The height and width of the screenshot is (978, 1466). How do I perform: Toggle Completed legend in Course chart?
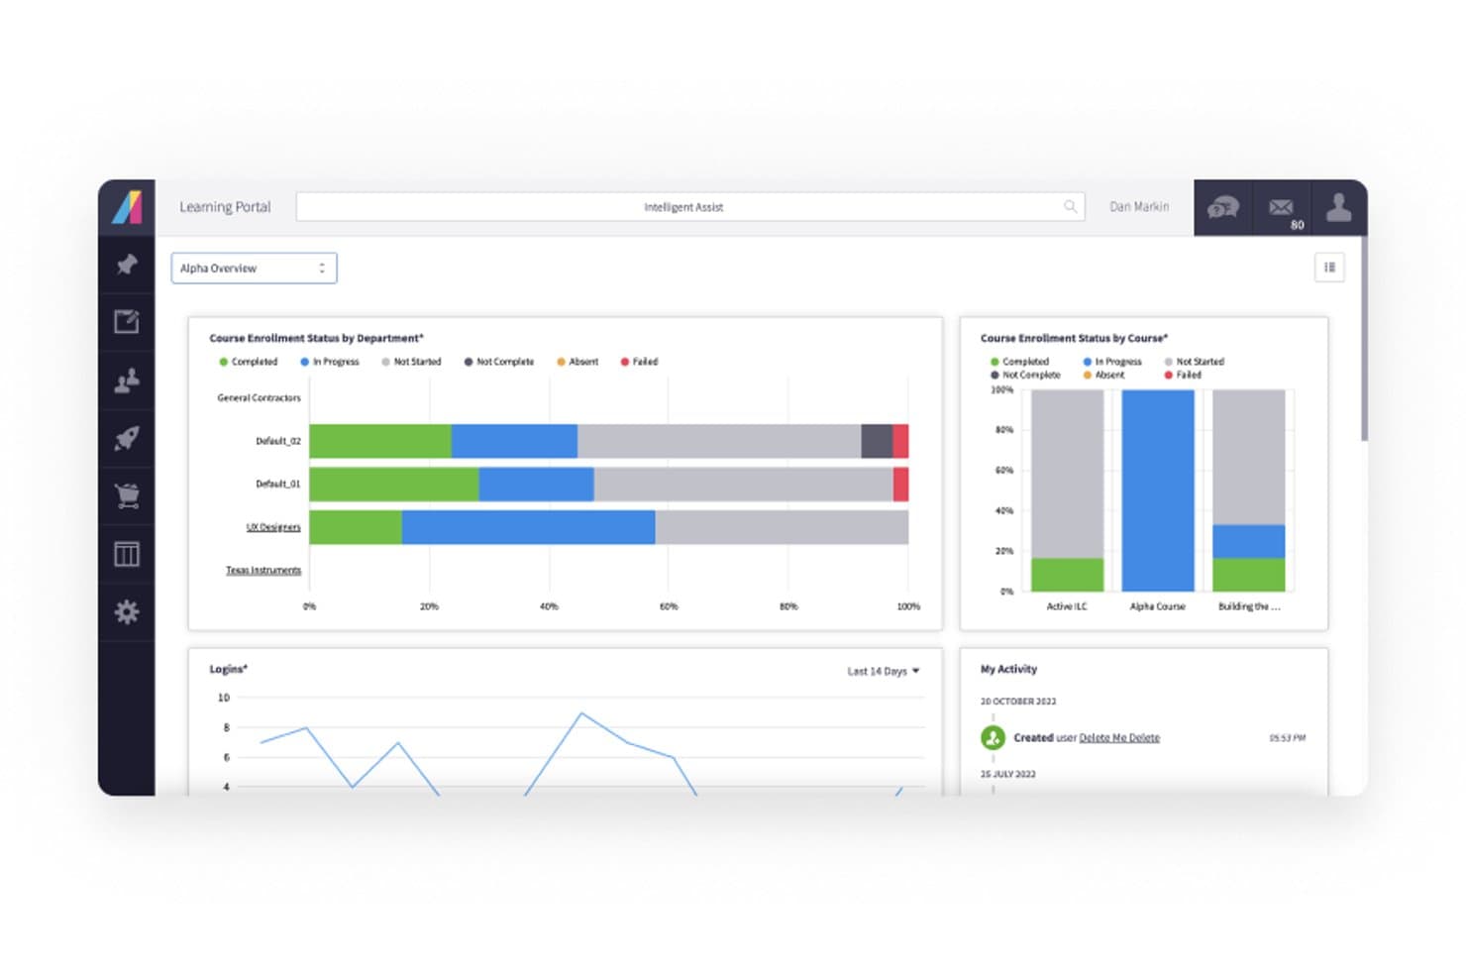(x=1020, y=362)
